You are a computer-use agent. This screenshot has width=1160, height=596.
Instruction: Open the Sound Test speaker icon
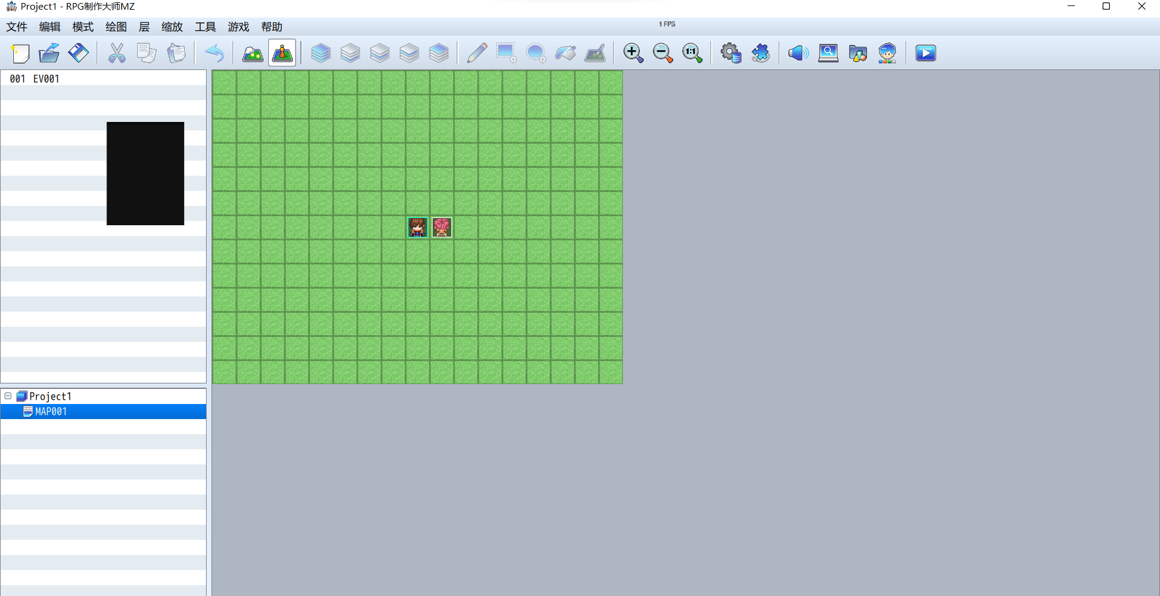click(799, 53)
